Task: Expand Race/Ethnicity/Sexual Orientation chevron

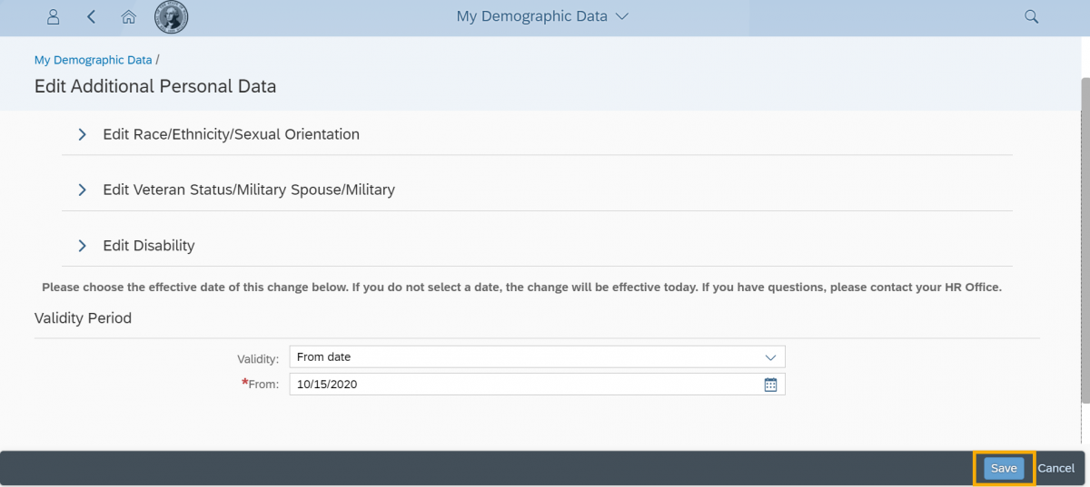Action: click(82, 134)
